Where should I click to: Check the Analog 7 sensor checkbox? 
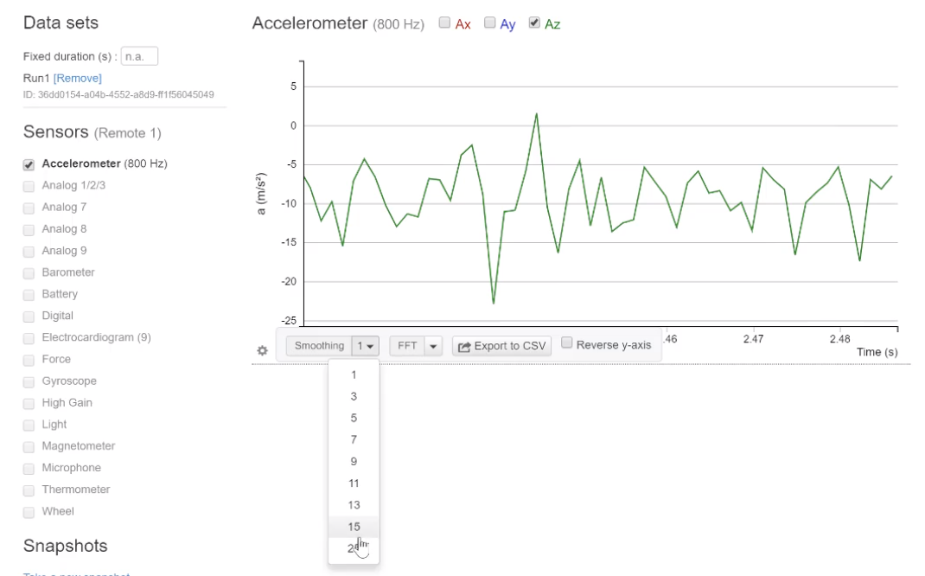pyautogui.click(x=29, y=208)
